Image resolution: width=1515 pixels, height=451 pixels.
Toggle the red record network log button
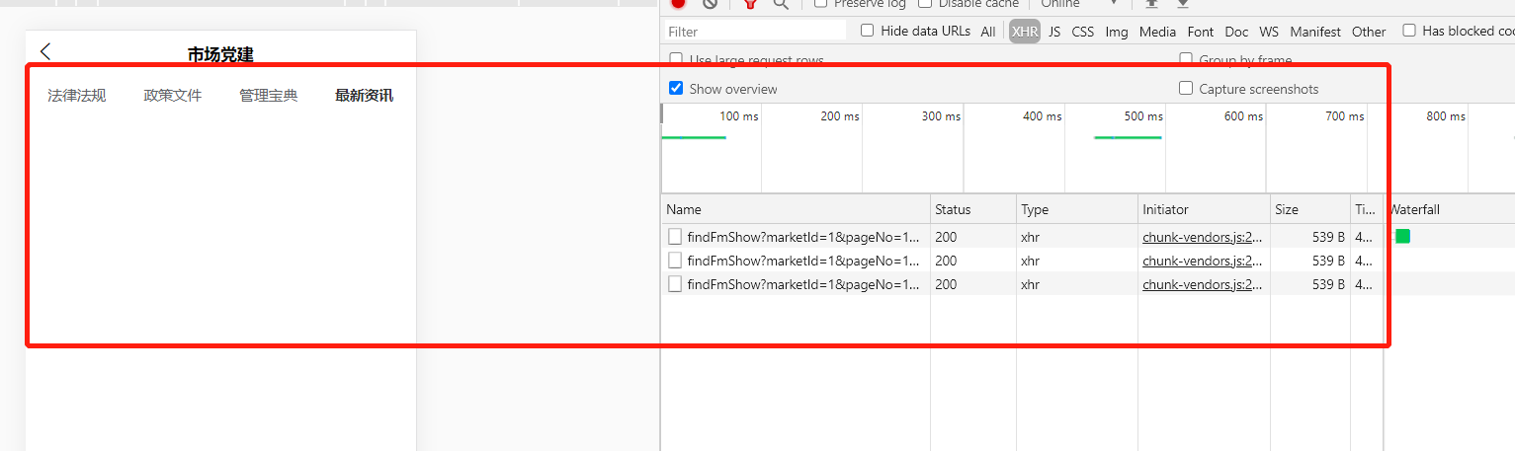click(678, 4)
